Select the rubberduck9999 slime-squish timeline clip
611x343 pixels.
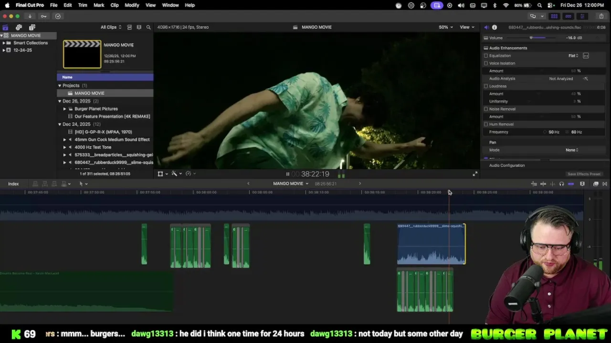[431, 244]
